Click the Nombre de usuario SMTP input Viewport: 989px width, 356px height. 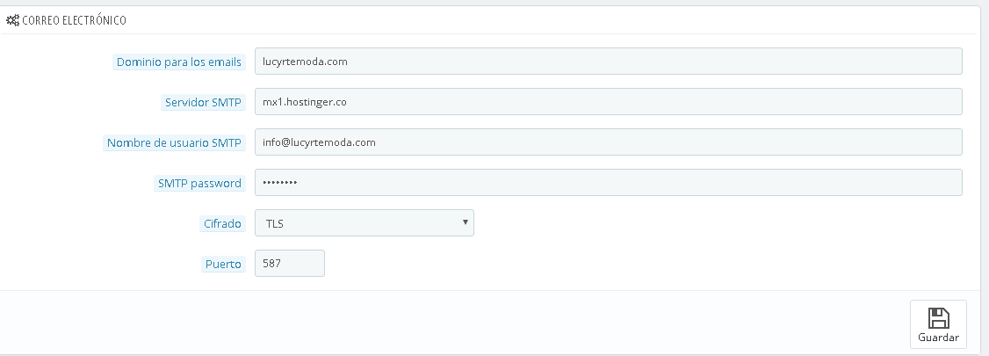608,142
